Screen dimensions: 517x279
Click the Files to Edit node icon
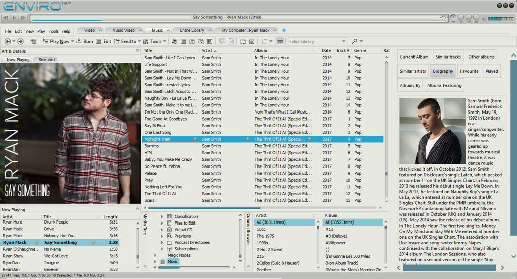click(x=170, y=223)
